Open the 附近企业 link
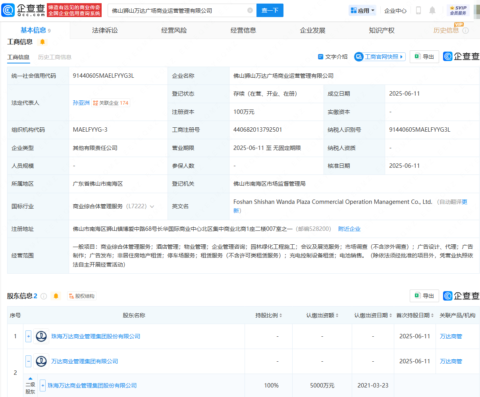 349,228
